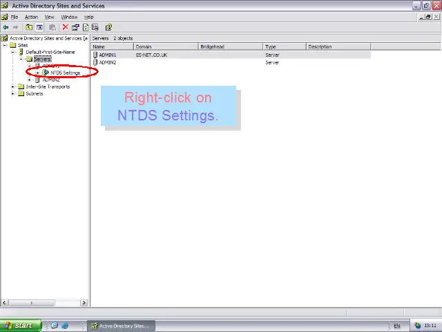Image resolution: width=442 pixels, height=332 pixels.
Task: Select ADMIN2 server in the list
Action: tap(107, 62)
